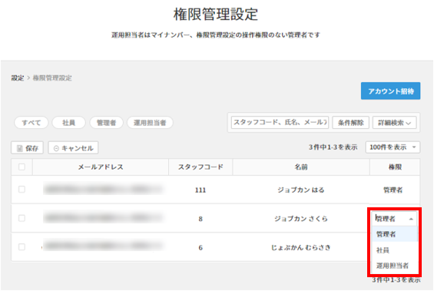Check the row checkbox for ジョブカン はる

point(22,190)
